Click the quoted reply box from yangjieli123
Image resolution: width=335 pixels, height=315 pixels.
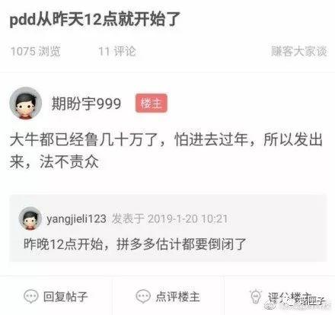[x=168, y=228]
